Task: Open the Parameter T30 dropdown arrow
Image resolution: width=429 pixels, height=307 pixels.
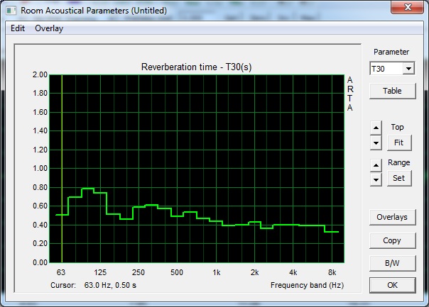Action: tap(408, 69)
